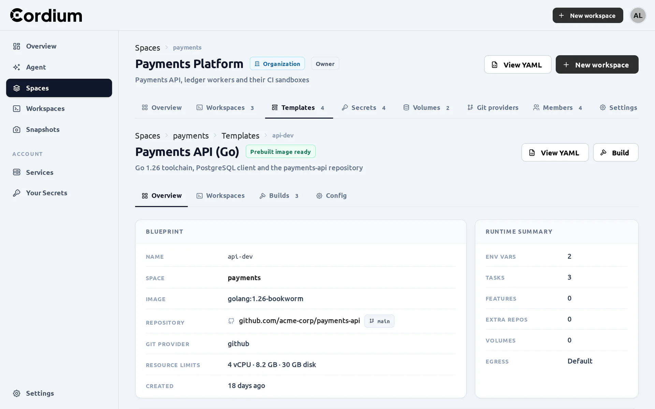Click the GitHub icon beside the repository
655x409 pixels.
[x=231, y=321]
